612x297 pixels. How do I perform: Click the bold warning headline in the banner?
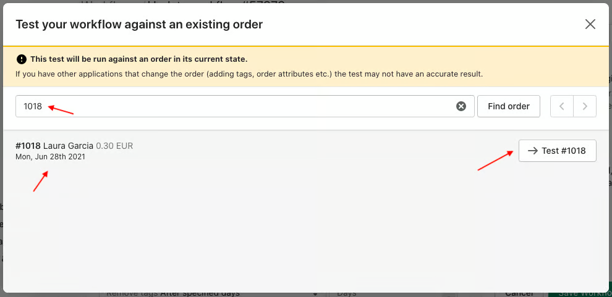(x=139, y=60)
